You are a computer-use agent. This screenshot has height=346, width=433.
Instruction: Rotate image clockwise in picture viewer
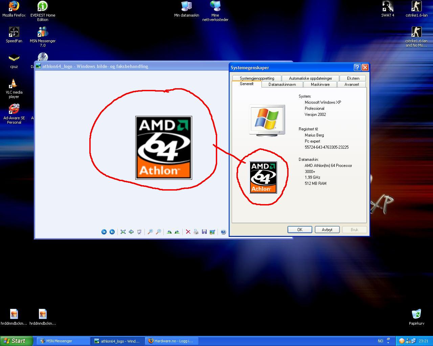[x=169, y=232]
